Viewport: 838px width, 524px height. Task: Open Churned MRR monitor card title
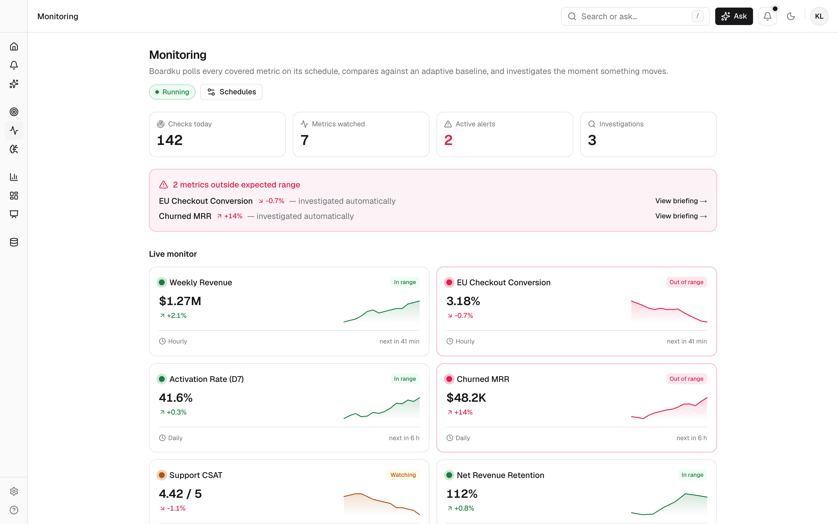click(x=483, y=379)
